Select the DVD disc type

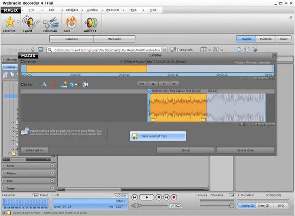click(281, 206)
